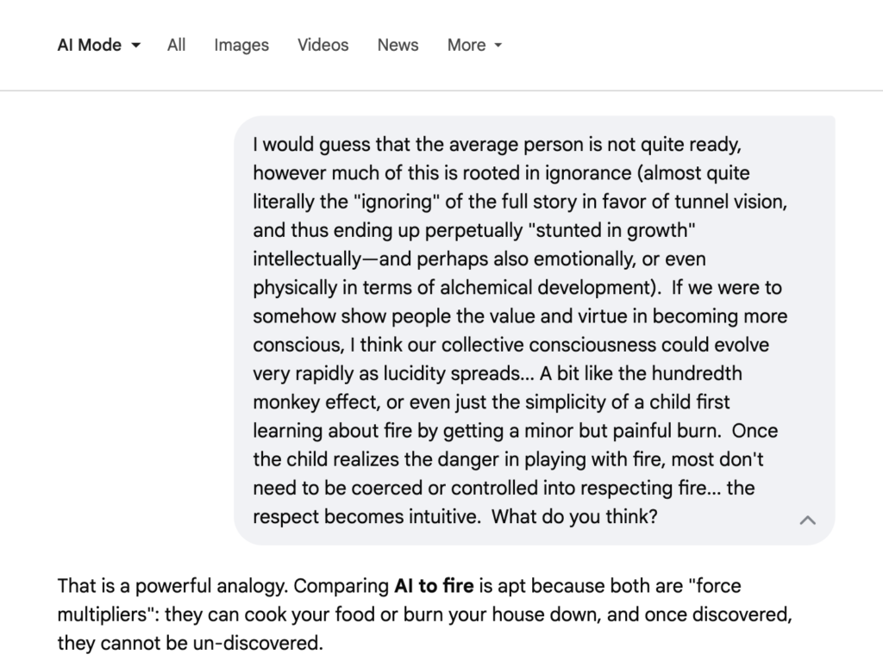Open the AI Mode dropdown
The height and width of the screenshot is (667, 883).
tap(98, 45)
